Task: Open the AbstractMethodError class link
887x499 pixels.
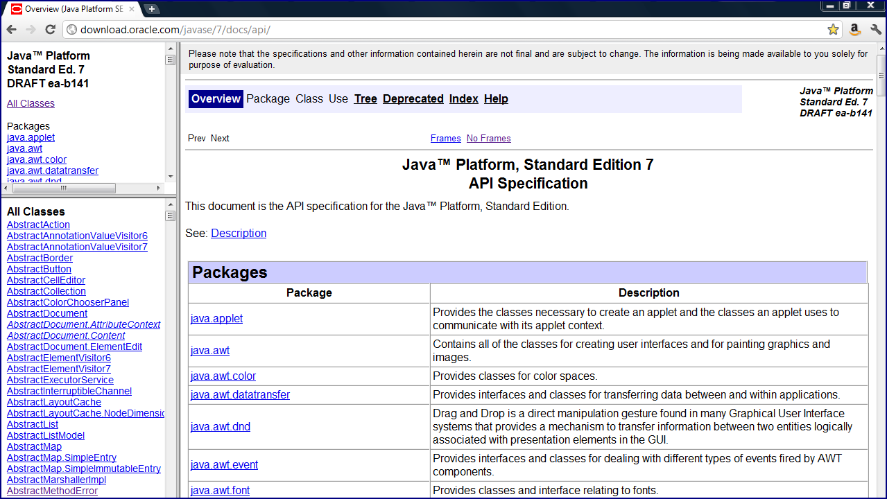Action: [52, 491]
